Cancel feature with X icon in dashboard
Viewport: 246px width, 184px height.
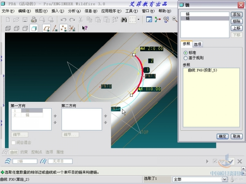pyautogui.click(x=240, y=162)
